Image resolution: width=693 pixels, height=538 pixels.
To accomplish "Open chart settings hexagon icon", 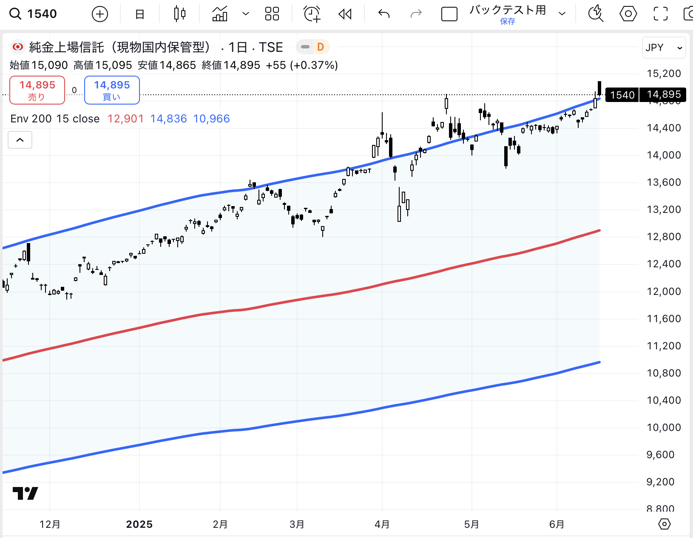I will click(628, 14).
